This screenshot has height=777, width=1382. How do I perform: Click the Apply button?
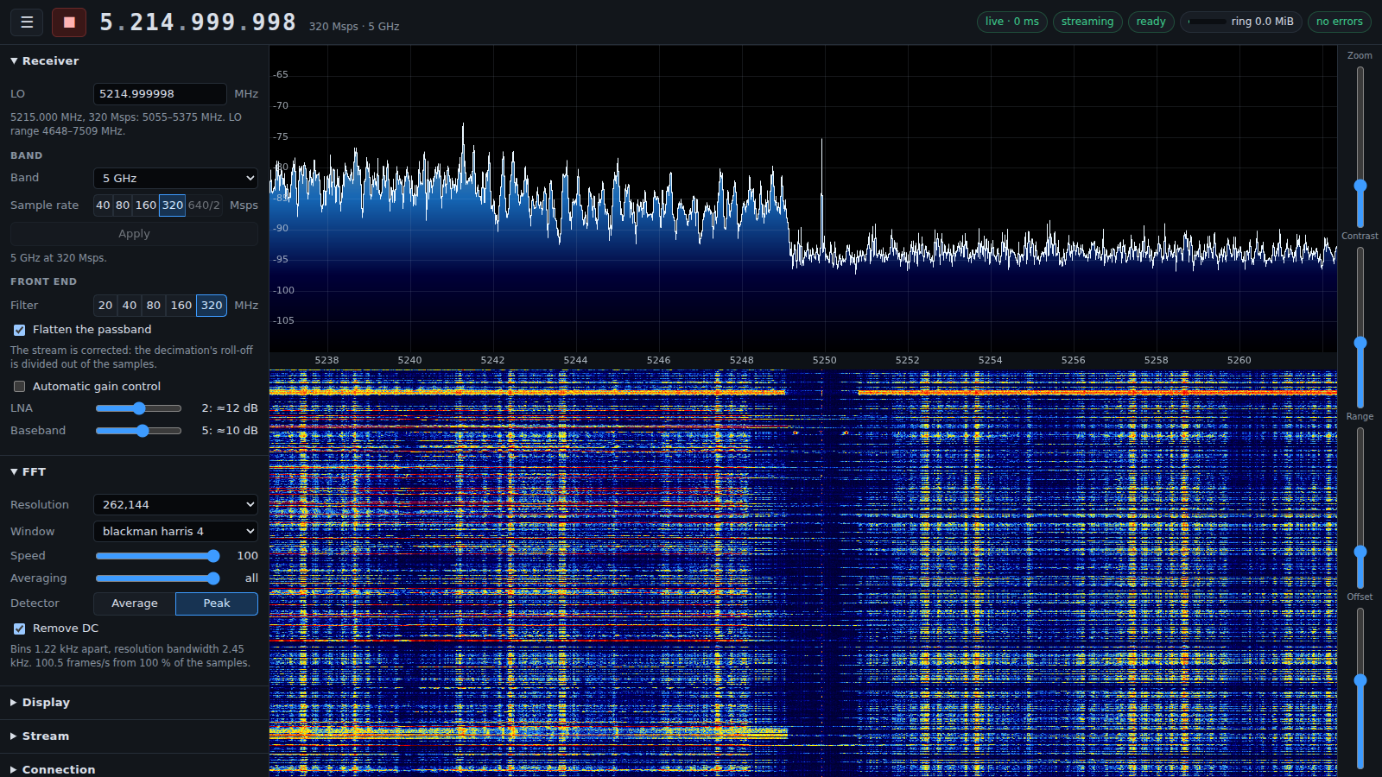point(134,234)
